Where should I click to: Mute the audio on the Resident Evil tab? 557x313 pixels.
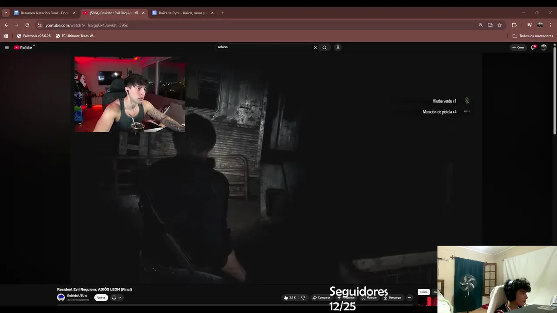tap(136, 13)
